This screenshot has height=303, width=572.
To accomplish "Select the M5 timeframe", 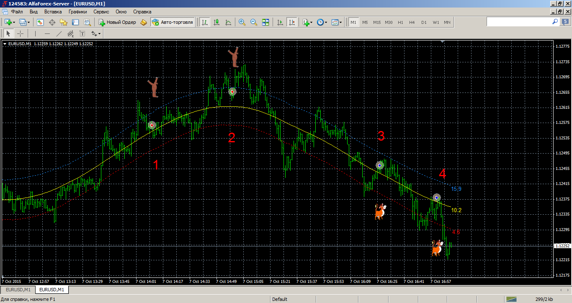I will pyautogui.click(x=365, y=22).
